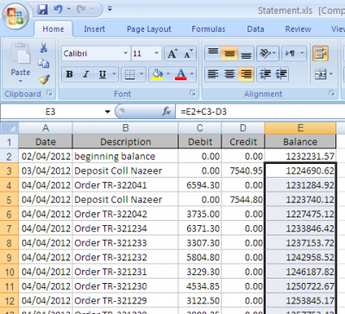Click the Cut scissors icon

44,47
